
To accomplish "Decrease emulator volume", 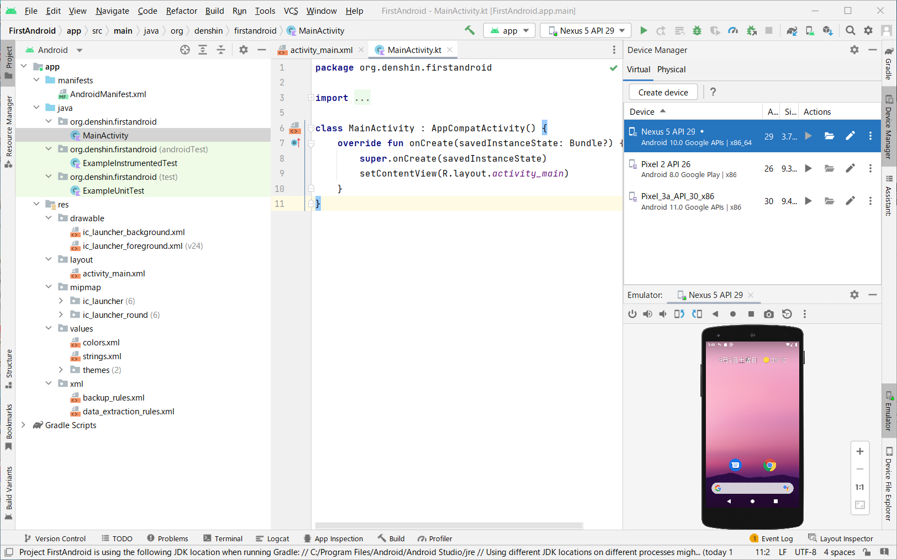I will [x=662, y=314].
